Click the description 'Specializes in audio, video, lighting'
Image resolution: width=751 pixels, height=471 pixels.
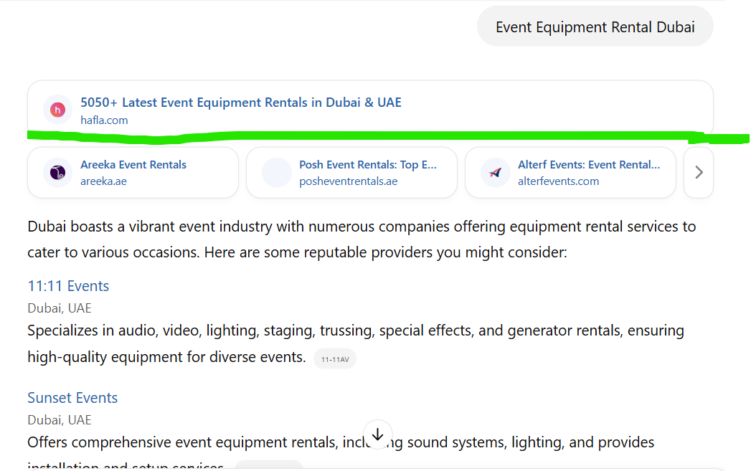356,343
